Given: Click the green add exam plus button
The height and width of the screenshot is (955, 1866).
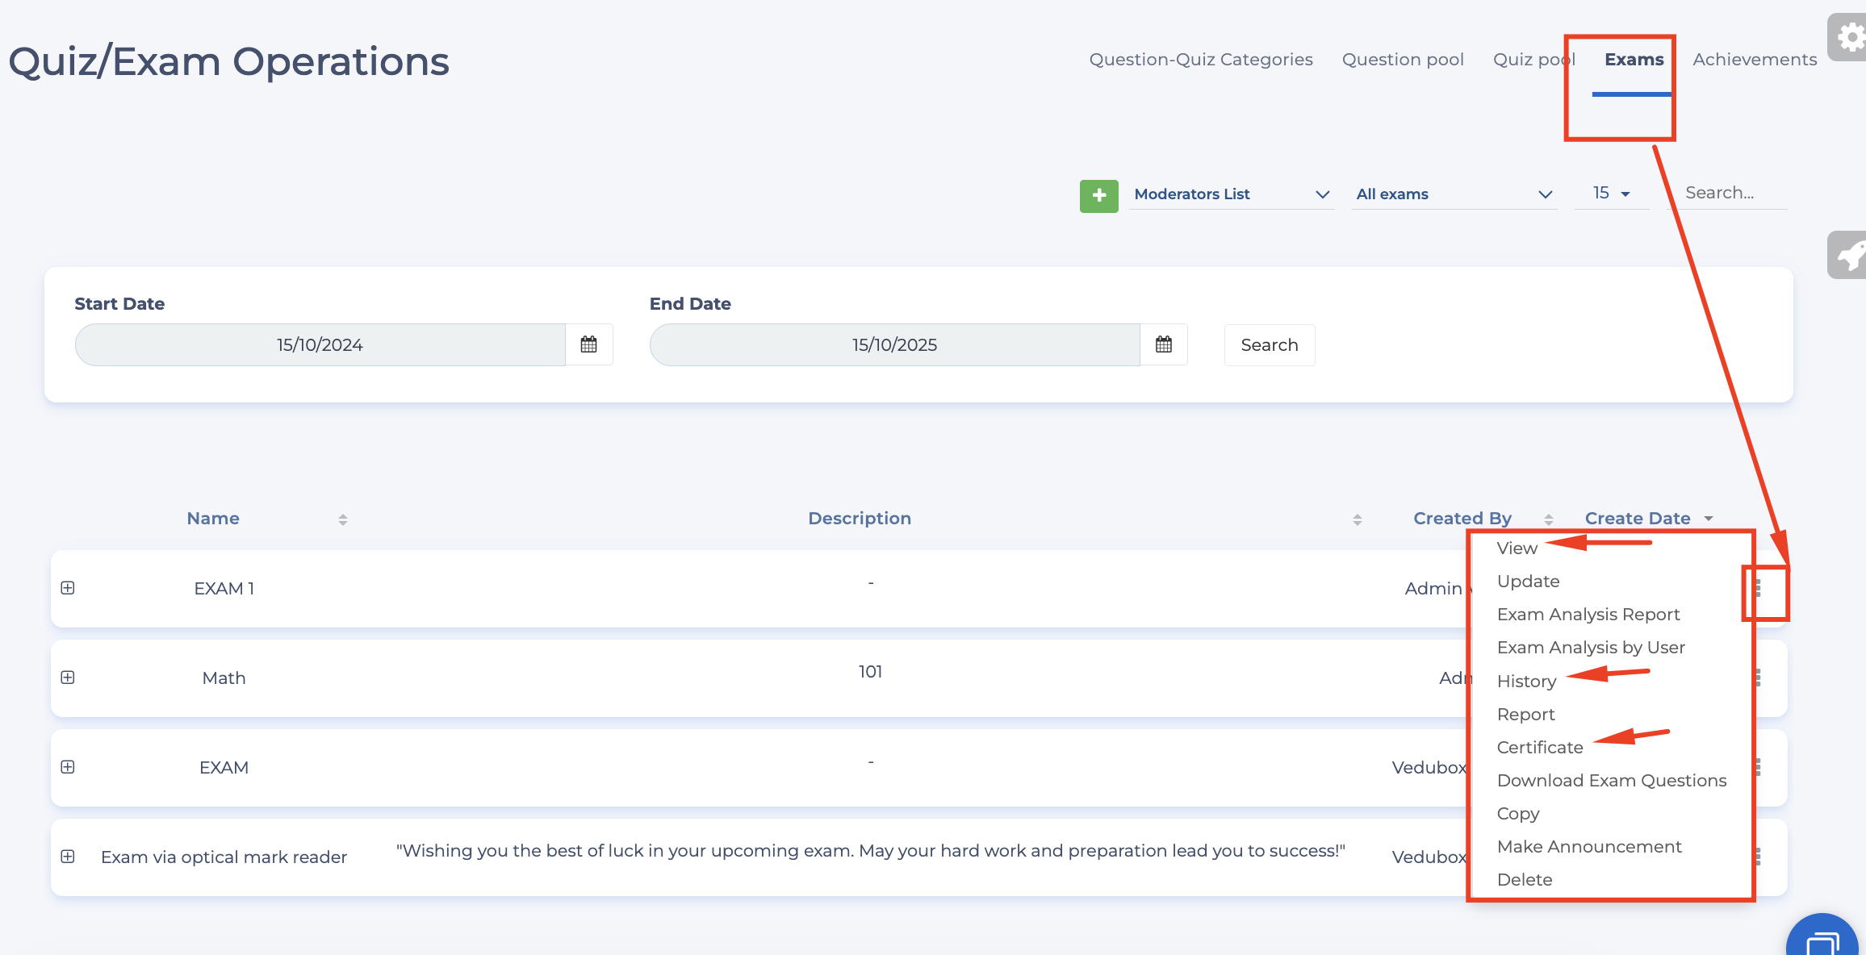Looking at the screenshot, I should pos(1098,195).
